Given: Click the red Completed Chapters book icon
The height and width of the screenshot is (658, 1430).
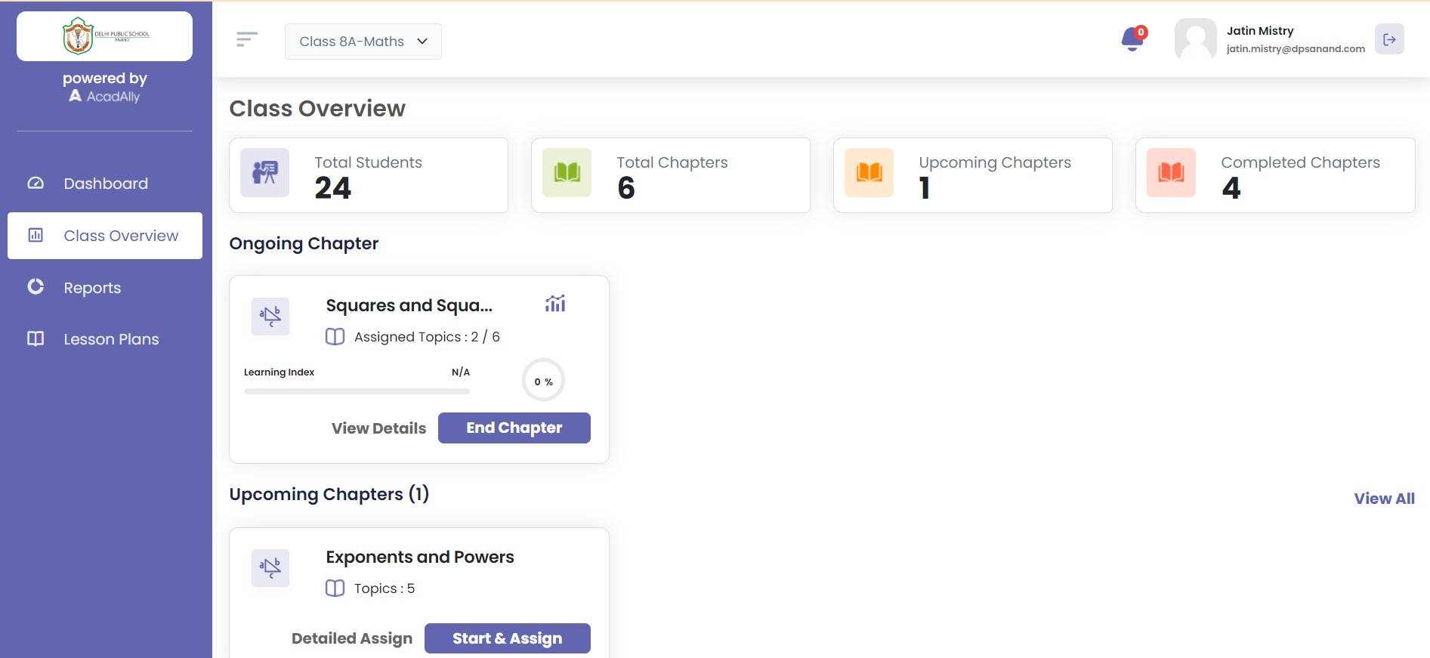Looking at the screenshot, I should 1171,173.
